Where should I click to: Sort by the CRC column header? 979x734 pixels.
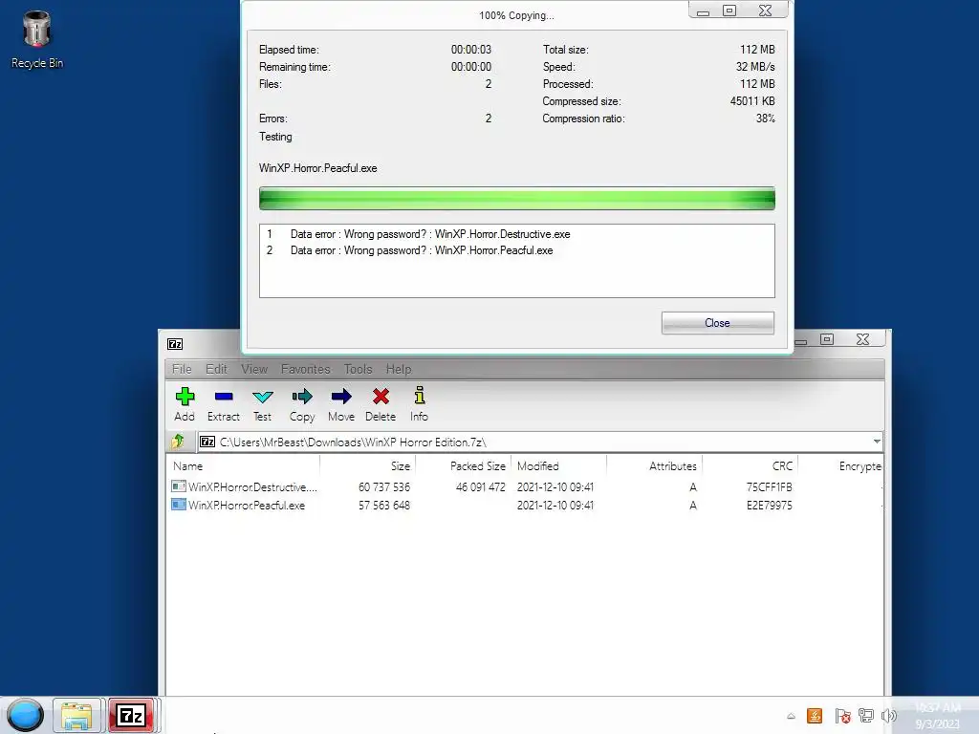[x=750, y=465]
